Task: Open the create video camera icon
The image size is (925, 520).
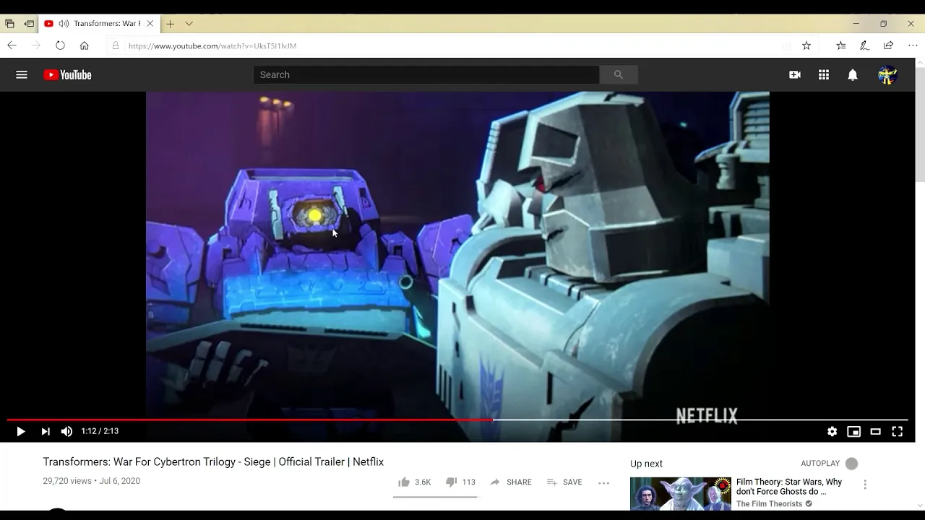Action: tap(795, 74)
